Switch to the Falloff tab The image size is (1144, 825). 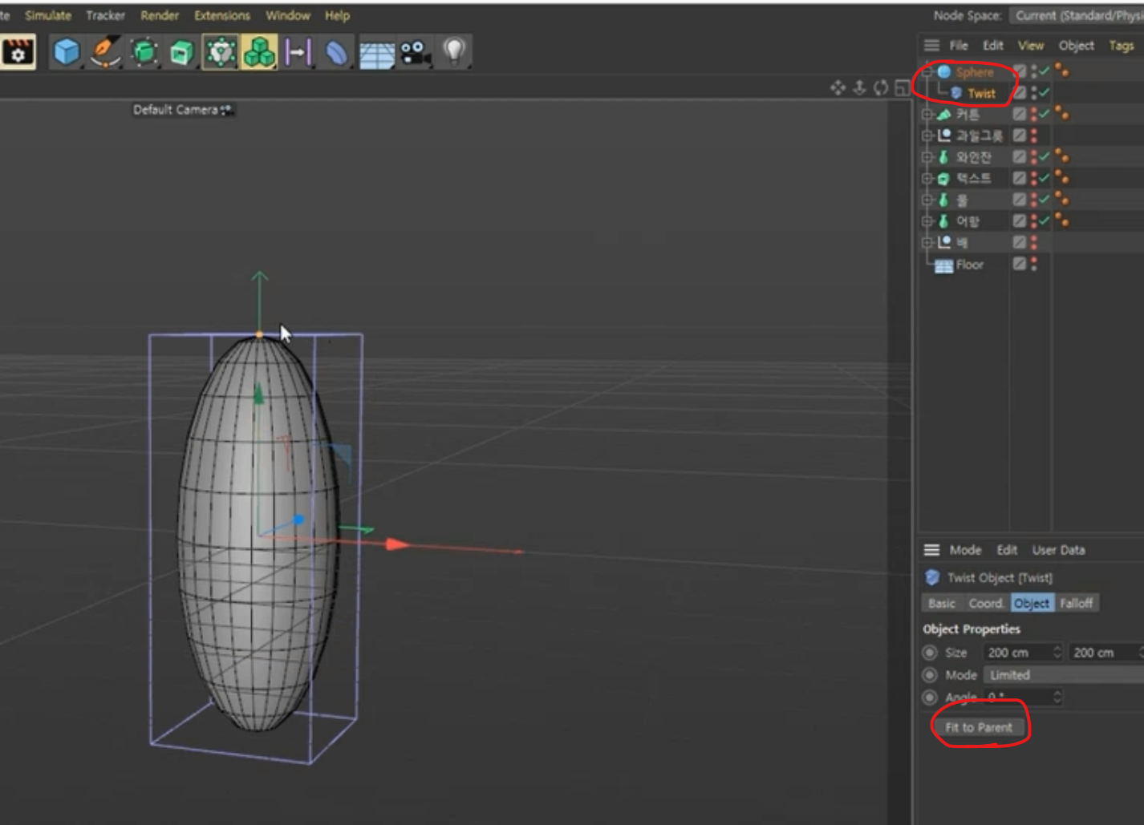(1076, 603)
